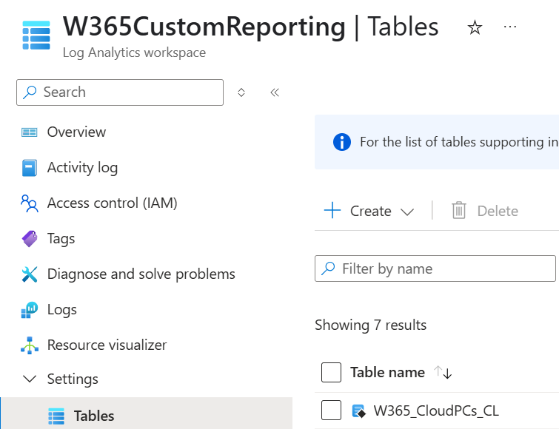Click the W365CustomReporting | Tables title

[x=250, y=27]
